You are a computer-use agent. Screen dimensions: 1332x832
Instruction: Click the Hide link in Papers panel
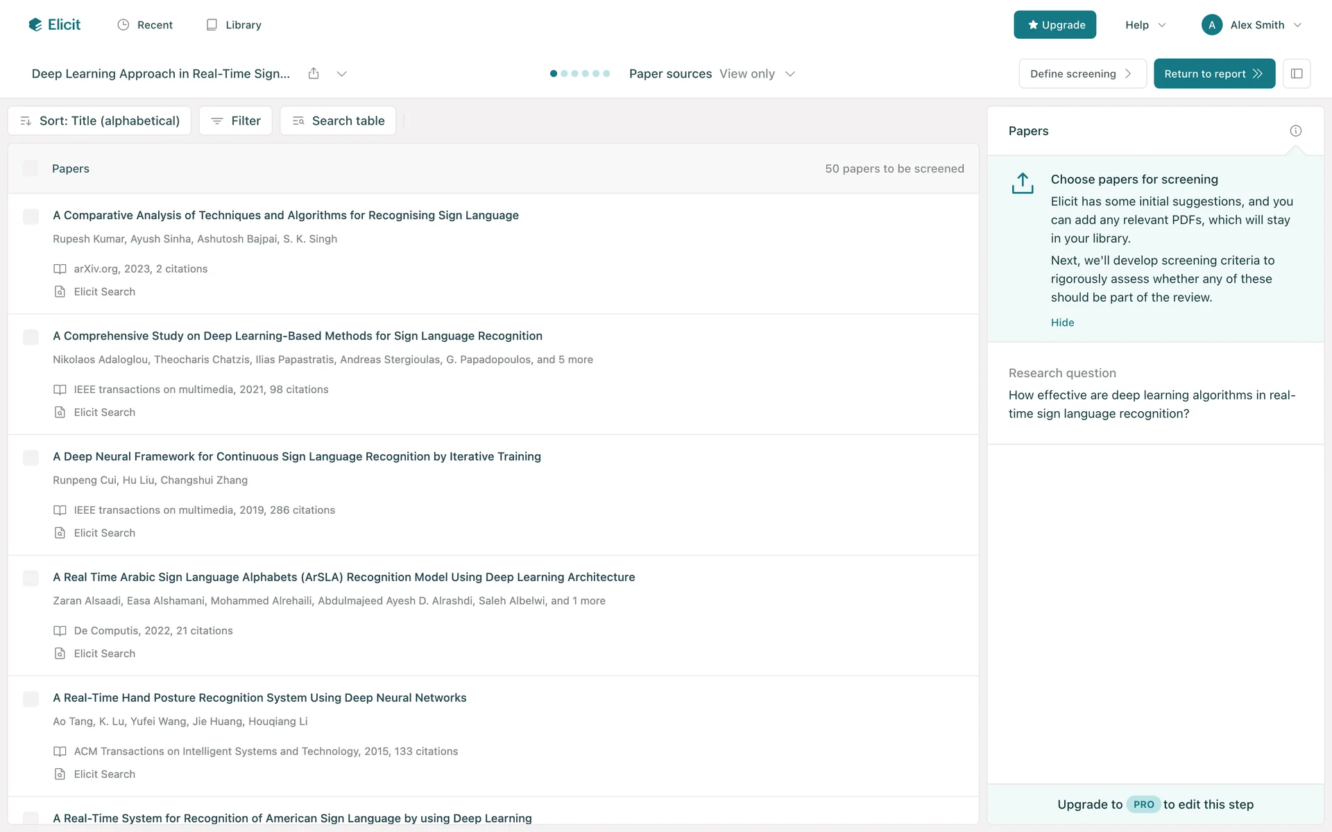tap(1062, 322)
